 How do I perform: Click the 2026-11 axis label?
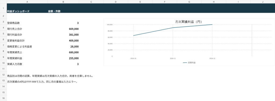pos(173,59)
